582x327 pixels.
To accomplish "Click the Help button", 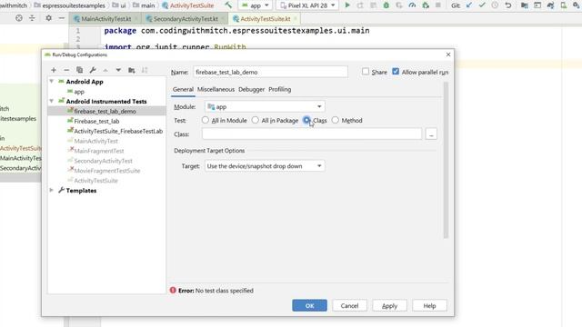I will point(429,305).
